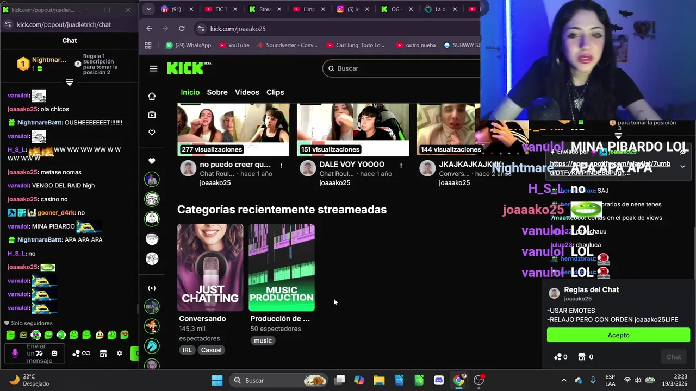Open Task View from the taskbar
The image size is (696, 391).
click(x=339, y=380)
